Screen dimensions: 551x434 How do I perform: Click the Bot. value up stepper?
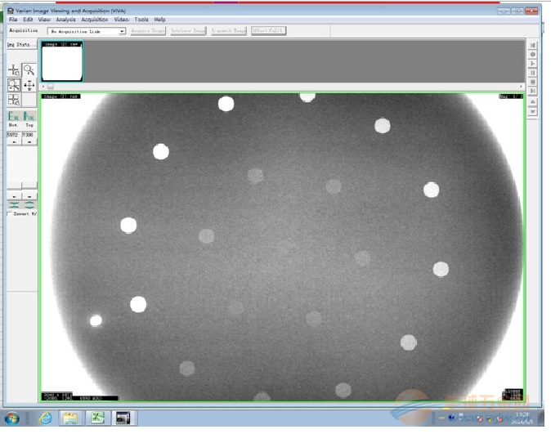coord(14,141)
